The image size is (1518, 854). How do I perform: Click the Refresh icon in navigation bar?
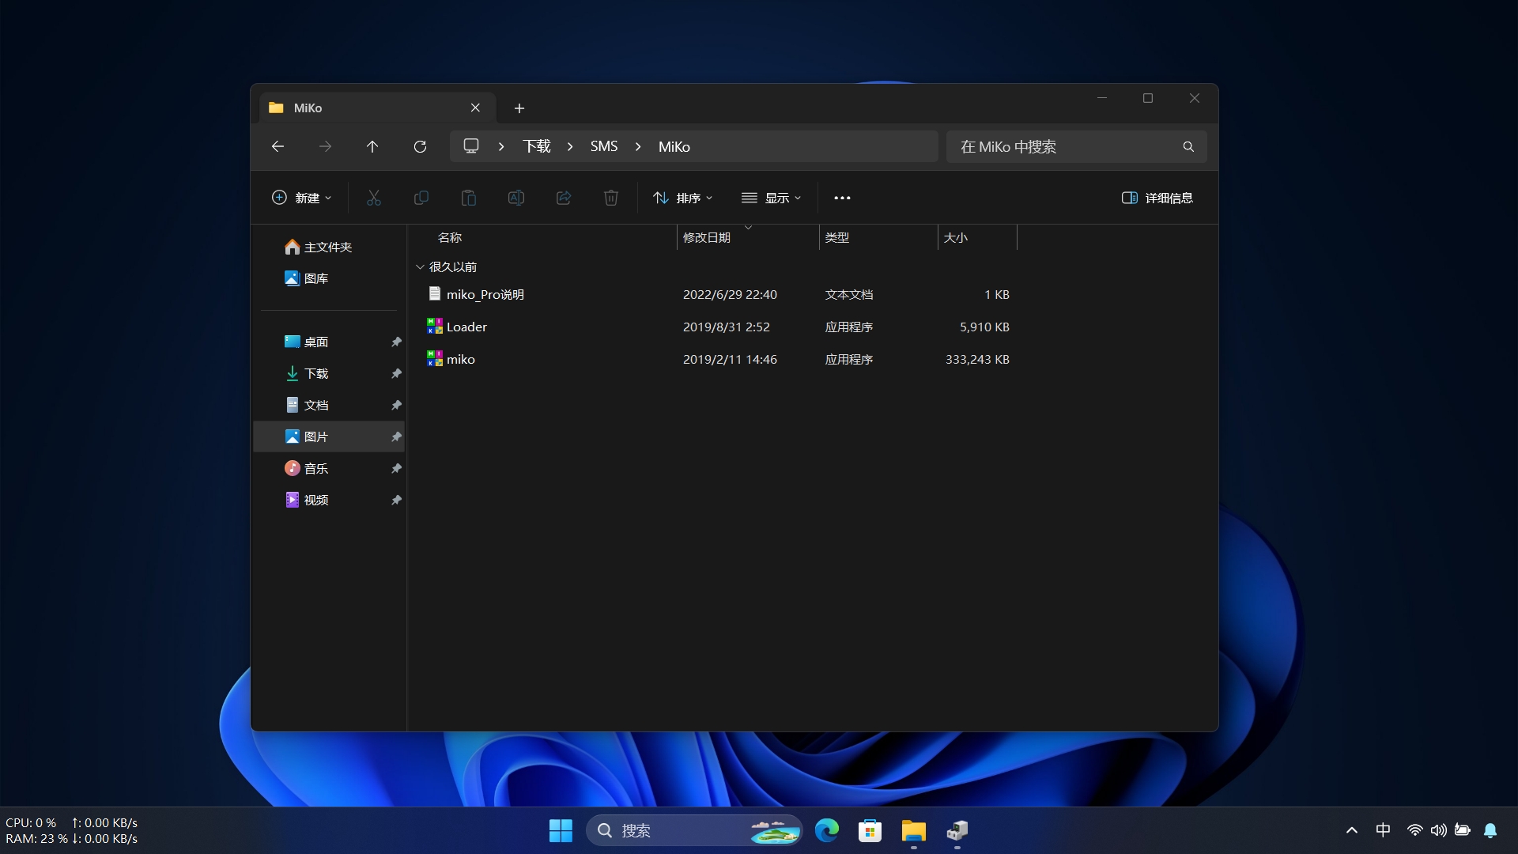[x=420, y=147]
